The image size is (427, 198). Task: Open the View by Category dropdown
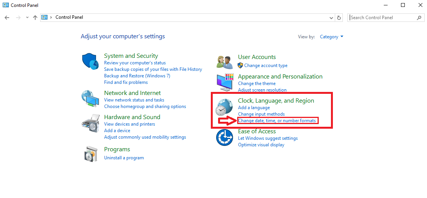coord(332,36)
